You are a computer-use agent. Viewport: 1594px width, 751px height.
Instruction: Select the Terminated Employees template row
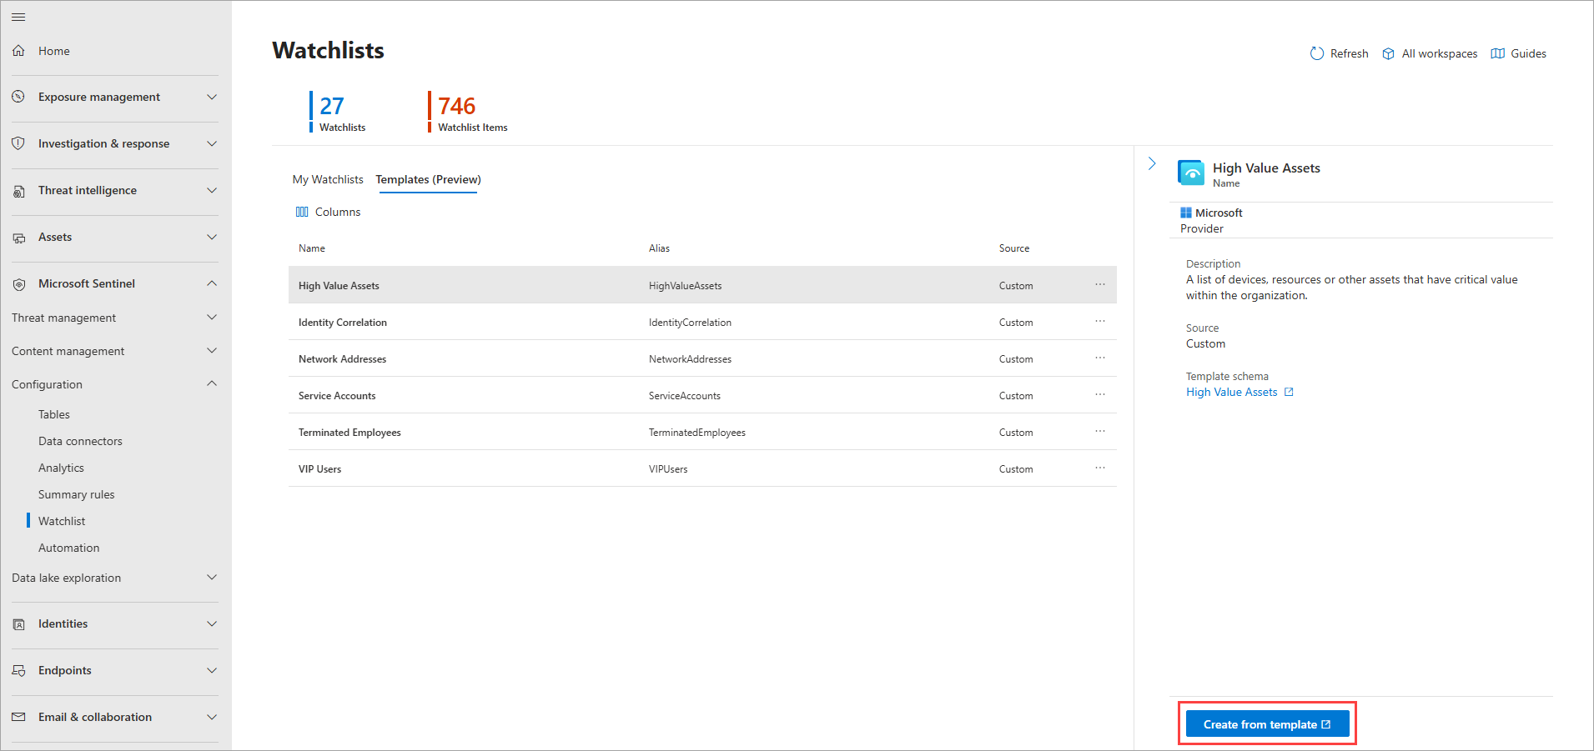702,432
